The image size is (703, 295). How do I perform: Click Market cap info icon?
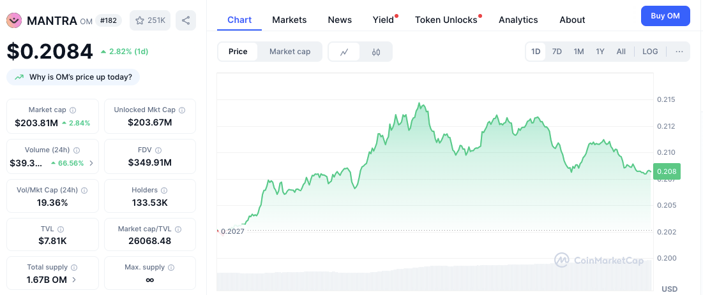pyautogui.click(x=73, y=110)
